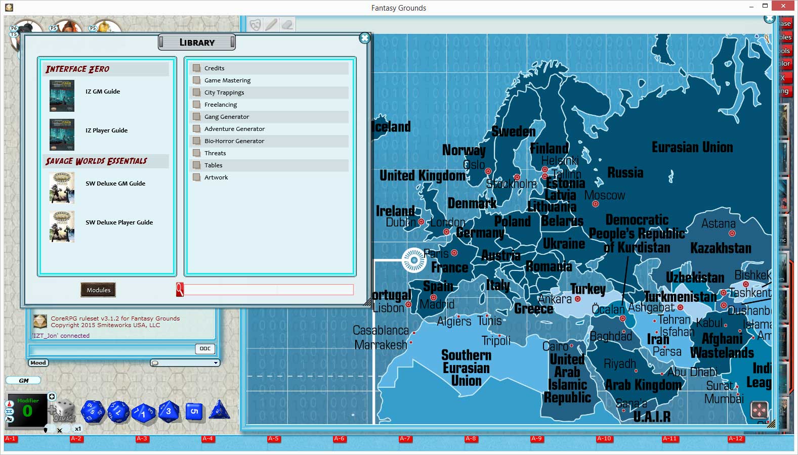Pick the blue d10 die
Viewport: 798px width, 455px height.
[x=144, y=413]
